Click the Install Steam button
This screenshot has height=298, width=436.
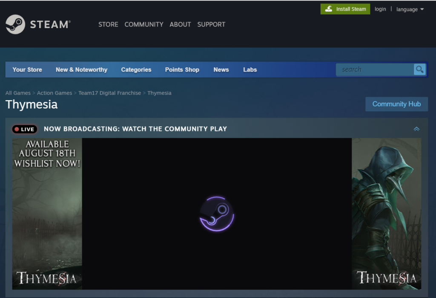[x=345, y=9]
